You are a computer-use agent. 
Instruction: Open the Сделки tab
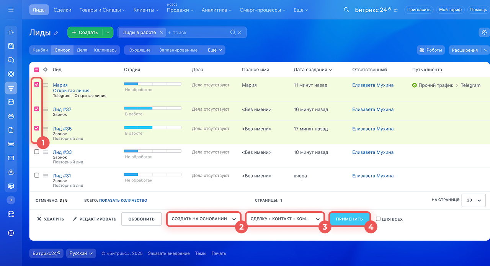(x=62, y=10)
